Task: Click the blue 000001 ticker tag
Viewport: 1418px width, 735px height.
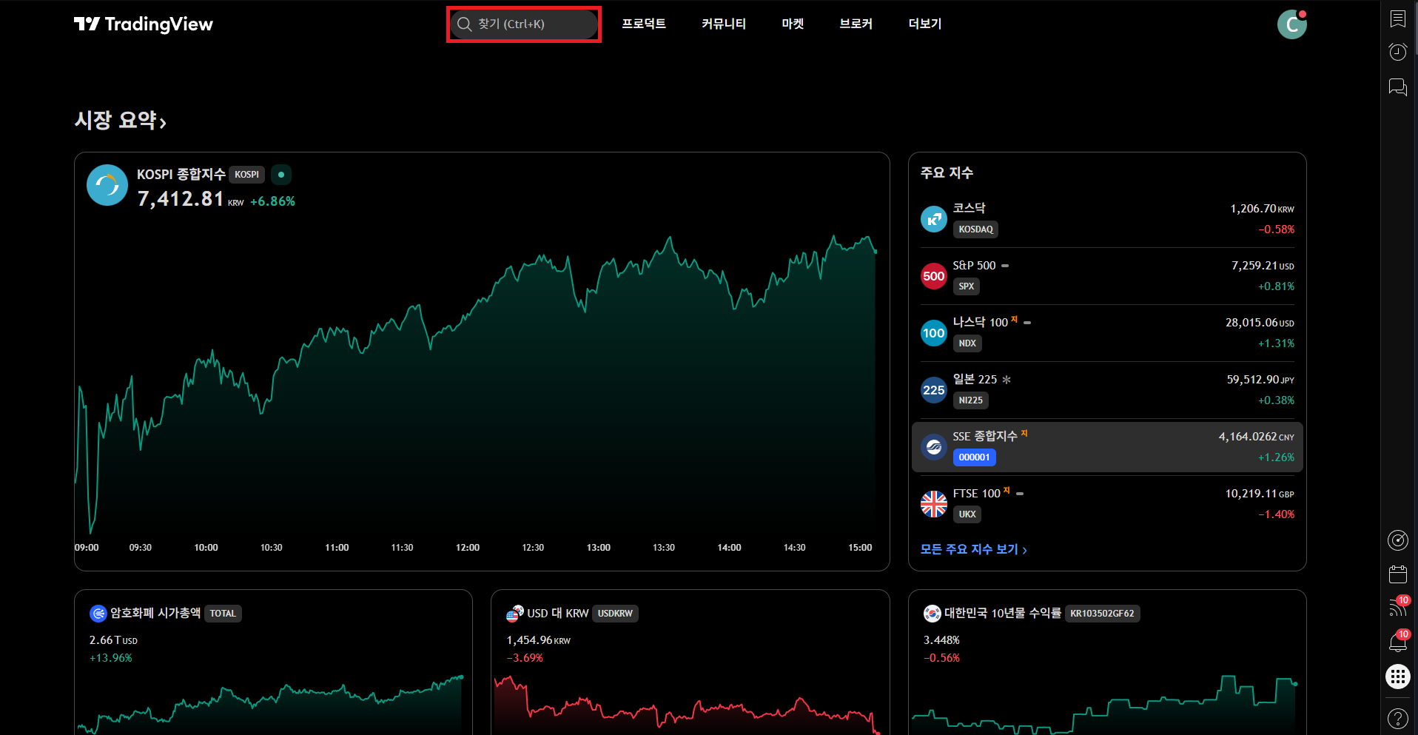Action: pos(974,457)
